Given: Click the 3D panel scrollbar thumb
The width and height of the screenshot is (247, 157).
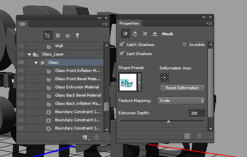Looking at the screenshot, I should 107,107.
